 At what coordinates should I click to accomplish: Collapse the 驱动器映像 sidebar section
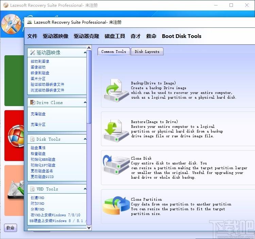click(x=85, y=53)
